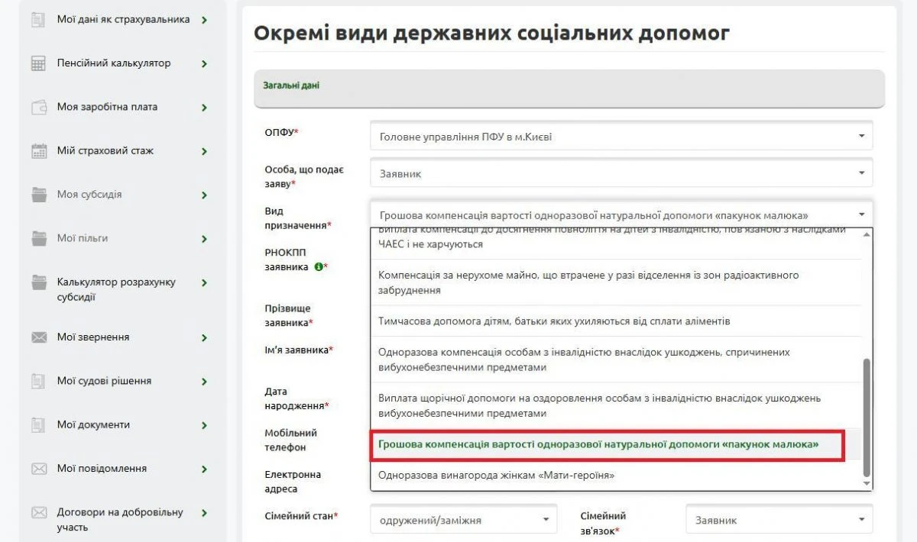Select the Мої документи sidebar icon

[38, 424]
